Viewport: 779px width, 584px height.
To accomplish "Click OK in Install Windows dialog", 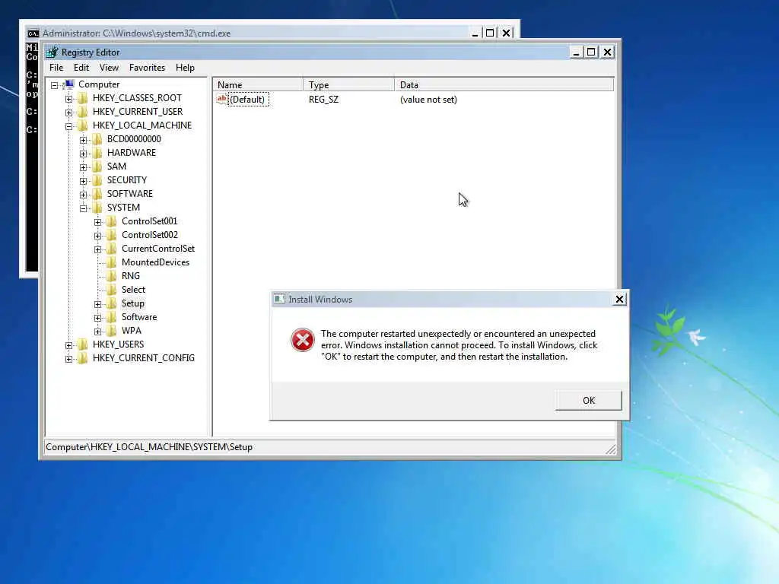I will coord(588,400).
